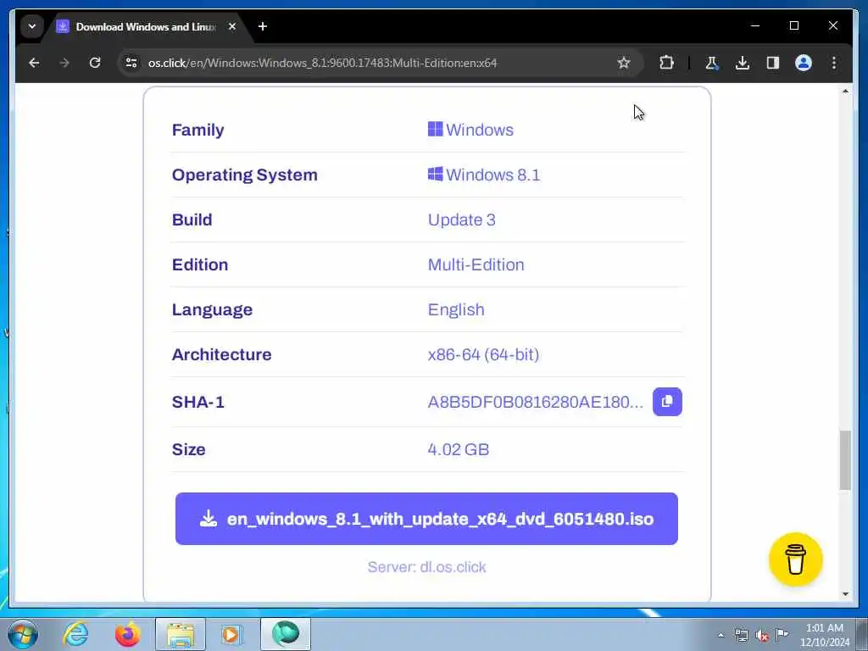Select the truncated SHA-1 hash text
This screenshot has height=651, width=868.
tap(536, 402)
